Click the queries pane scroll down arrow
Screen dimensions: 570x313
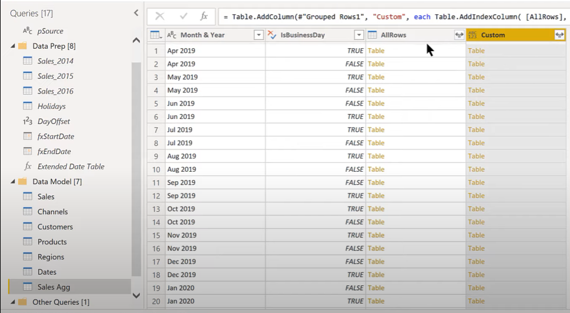[x=136, y=295]
